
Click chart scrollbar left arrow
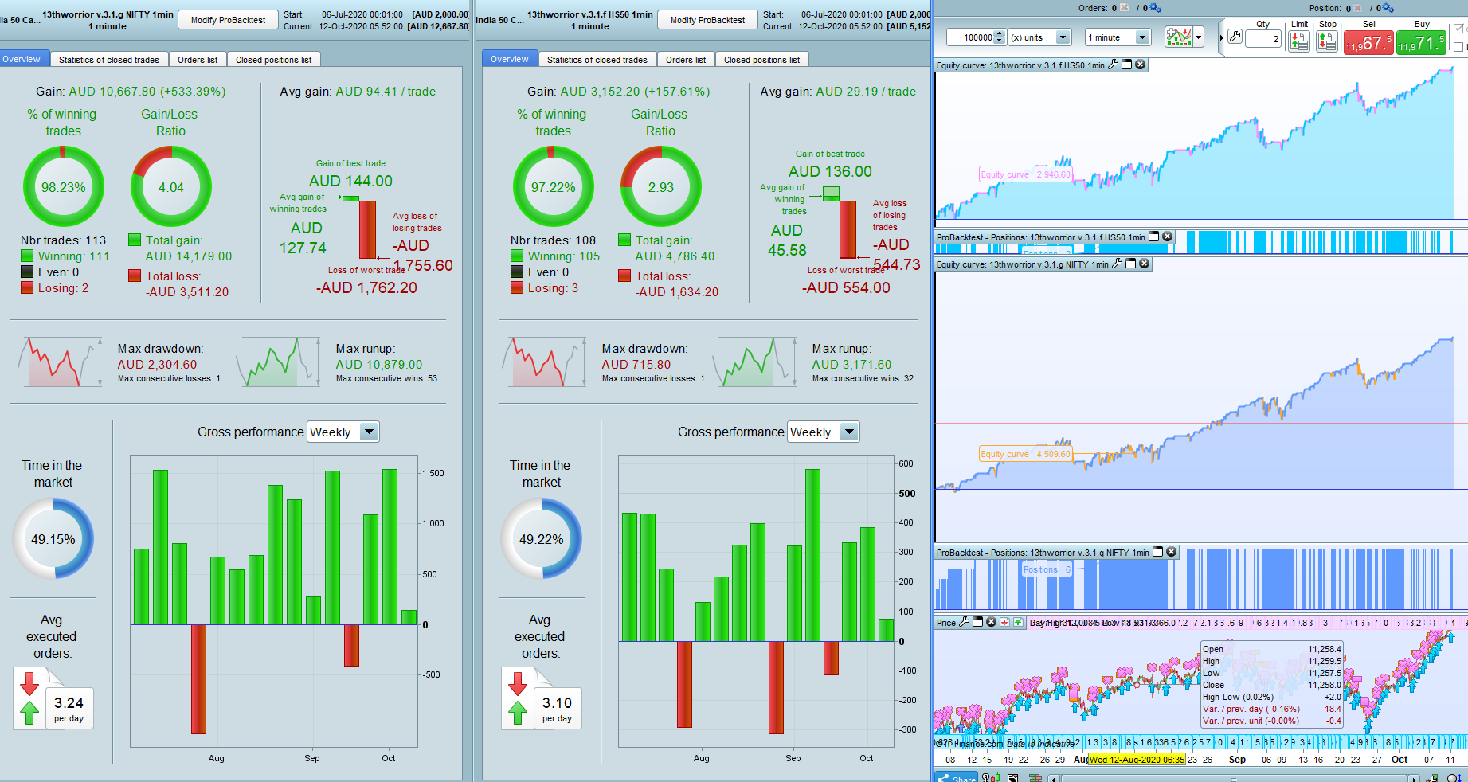pos(1054,778)
